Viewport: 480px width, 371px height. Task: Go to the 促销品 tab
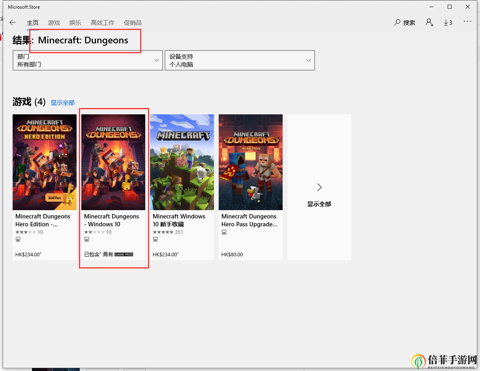point(133,22)
